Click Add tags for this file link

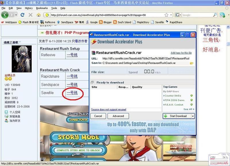click(x=181, y=53)
